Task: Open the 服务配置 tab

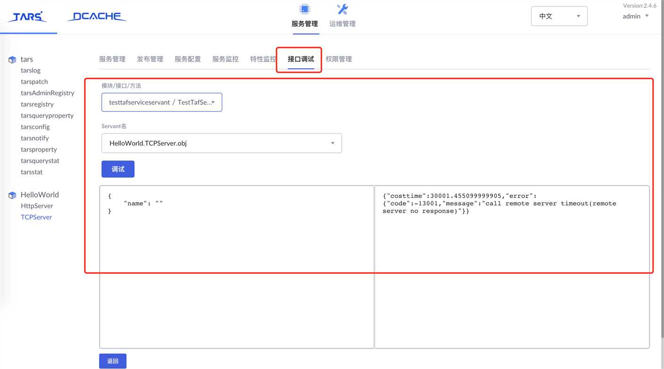Action: click(x=188, y=59)
